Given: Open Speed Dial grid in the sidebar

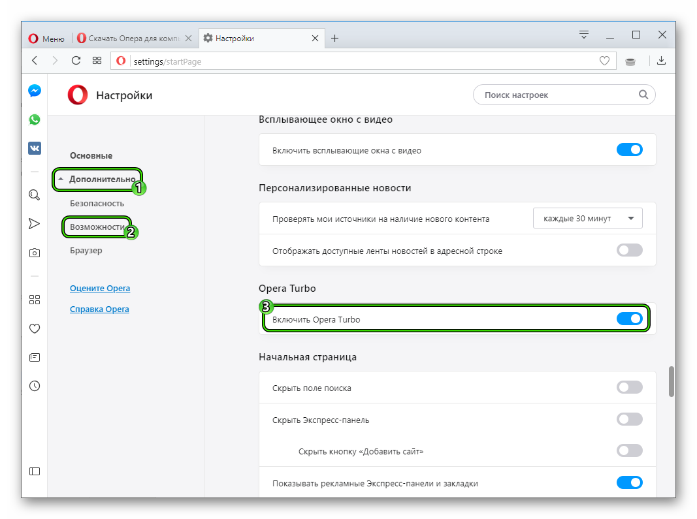Looking at the screenshot, I should (x=35, y=300).
